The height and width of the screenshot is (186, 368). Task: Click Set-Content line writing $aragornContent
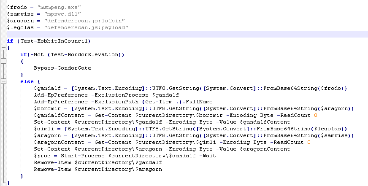click(162, 149)
